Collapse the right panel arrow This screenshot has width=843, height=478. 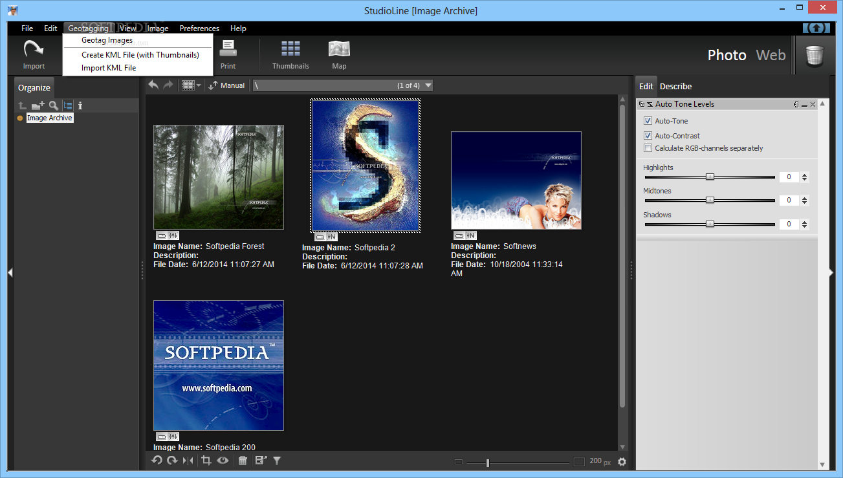pyautogui.click(x=832, y=273)
